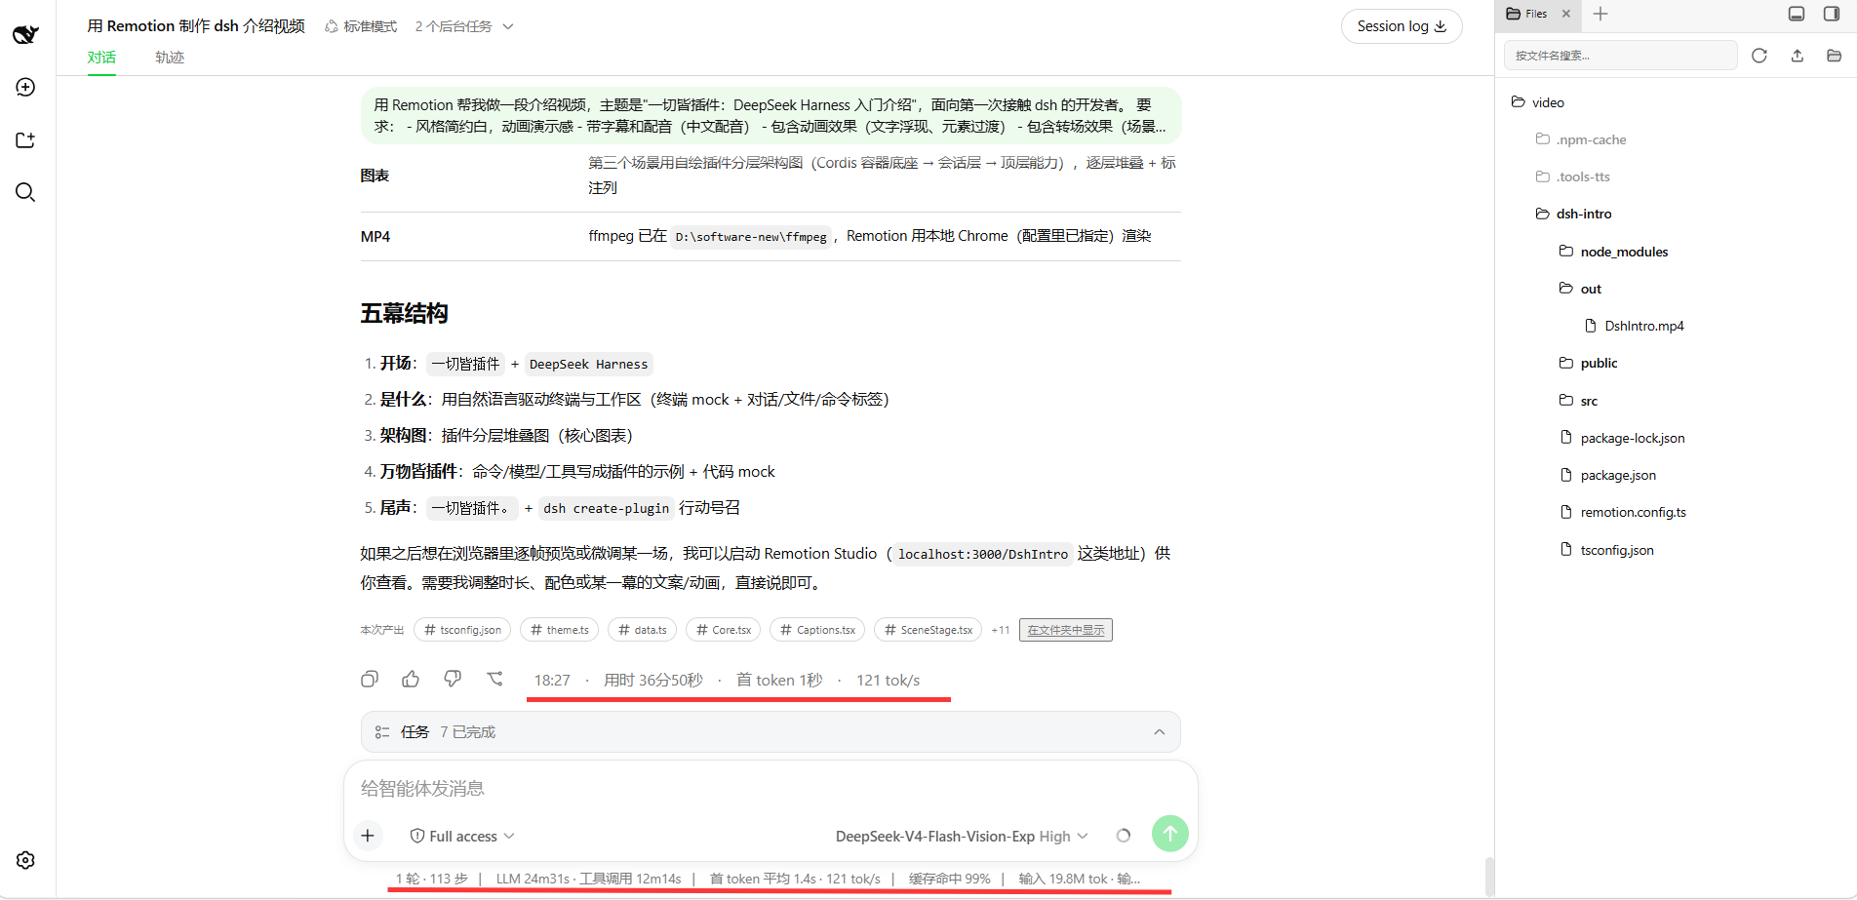Open the Full access permission dropdown

(x=462, y=837)
